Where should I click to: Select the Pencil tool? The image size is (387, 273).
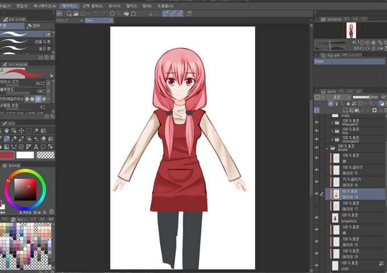(x=14, y=139)
